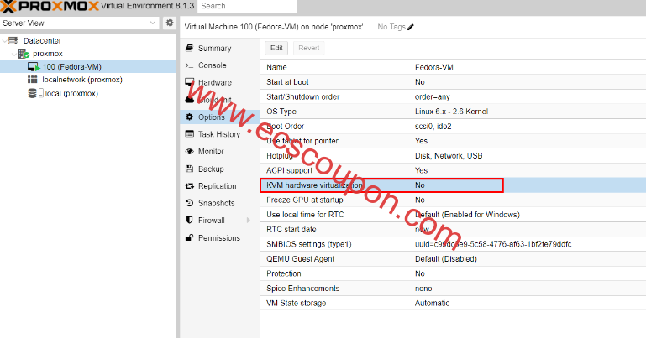
Task: Click the Options gear icon
Action: (189, 117)
